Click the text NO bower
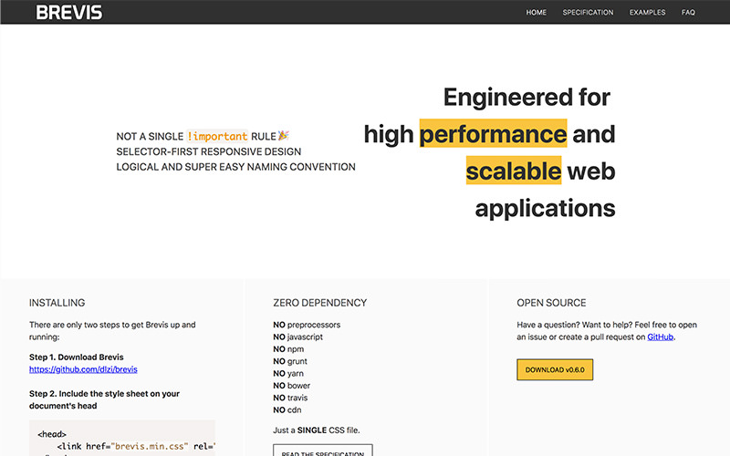This screenshot has width=730, height=456. pos(291,385)
